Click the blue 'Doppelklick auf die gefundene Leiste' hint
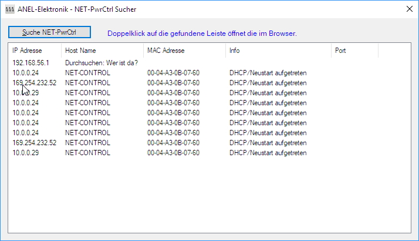This screenshot has width=419, height=241. click(202, 34)
